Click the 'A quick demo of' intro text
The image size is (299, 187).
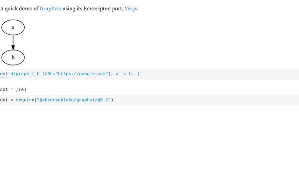(19, 8)
